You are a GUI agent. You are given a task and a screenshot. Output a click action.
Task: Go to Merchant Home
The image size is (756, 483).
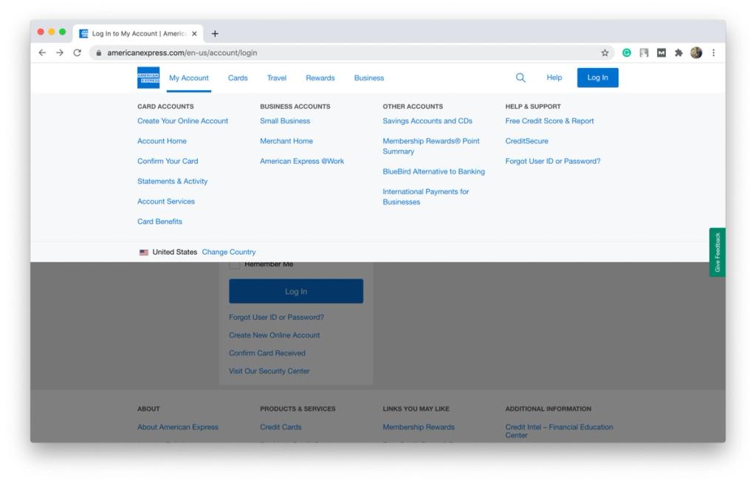pos(286,141)
